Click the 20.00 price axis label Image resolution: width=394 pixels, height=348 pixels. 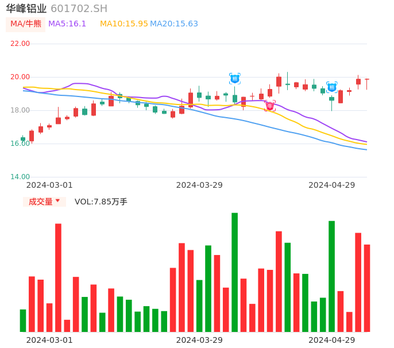coord(20,77)
